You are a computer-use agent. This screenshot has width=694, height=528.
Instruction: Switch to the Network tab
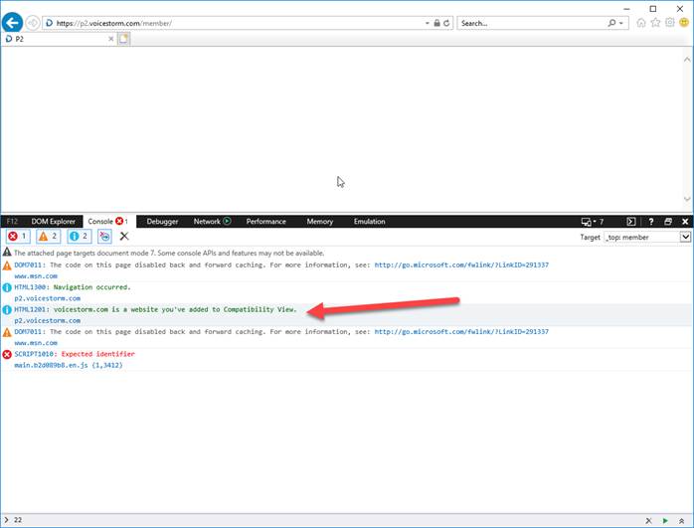tap(212, 222)
